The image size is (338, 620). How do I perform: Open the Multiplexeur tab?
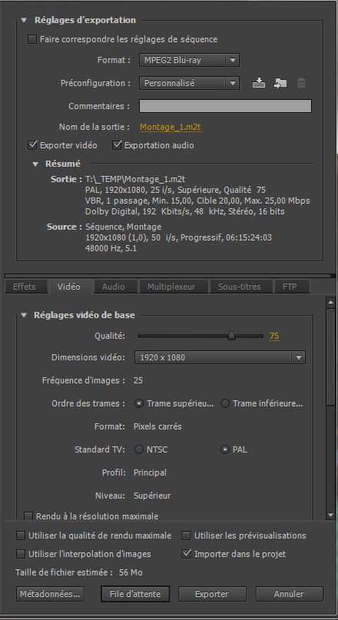point(171,287)
